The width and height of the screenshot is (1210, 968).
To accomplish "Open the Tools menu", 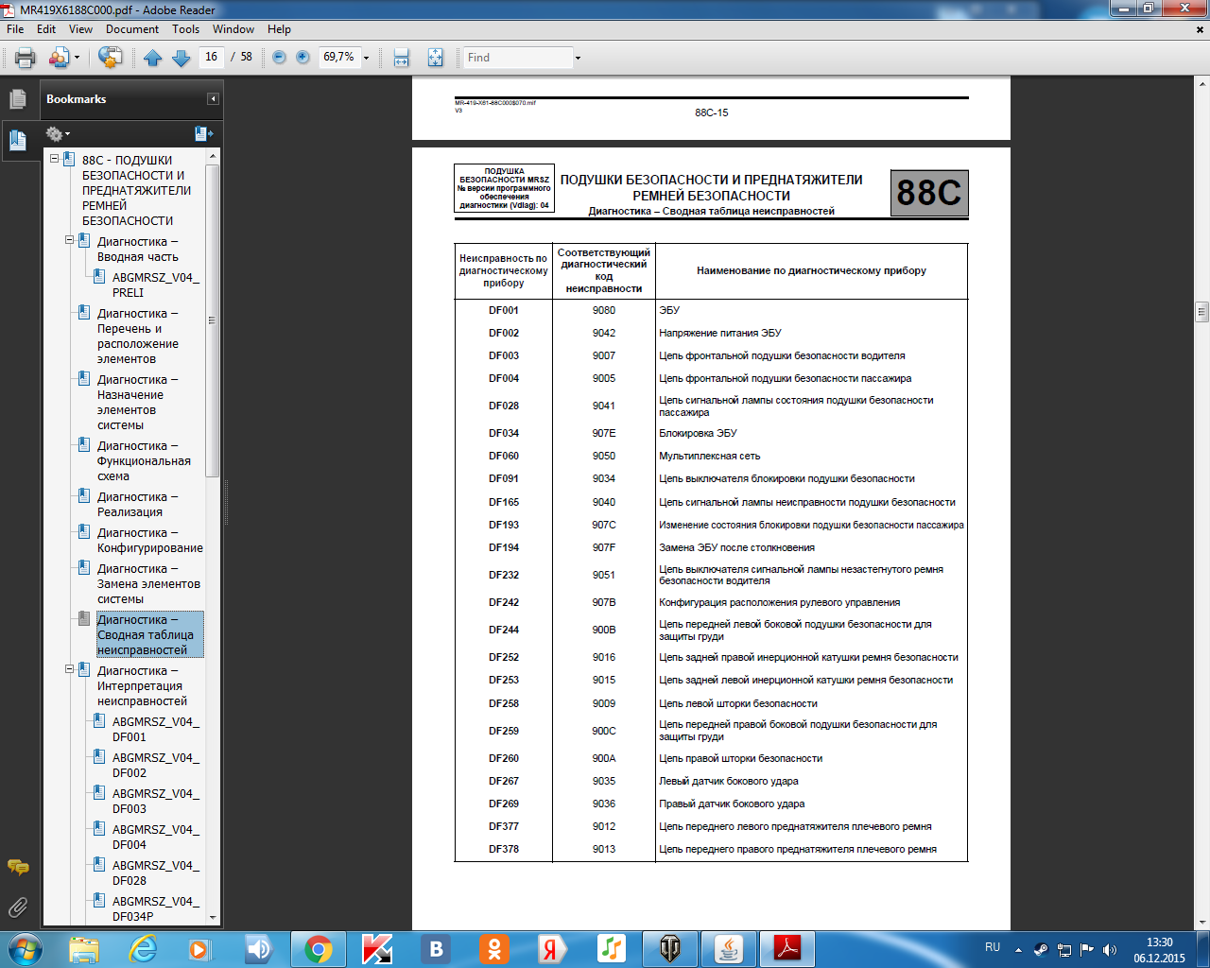I will click(x=185, y=29).
